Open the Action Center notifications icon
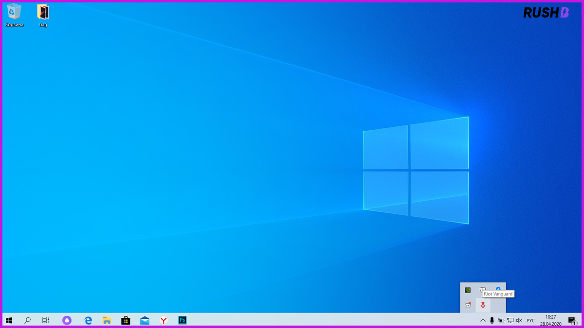 (572, 320)
